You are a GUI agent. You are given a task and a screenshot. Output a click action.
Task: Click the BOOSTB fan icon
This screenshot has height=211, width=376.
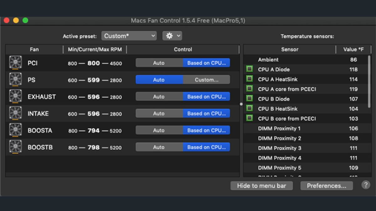[x=15, y=147]
